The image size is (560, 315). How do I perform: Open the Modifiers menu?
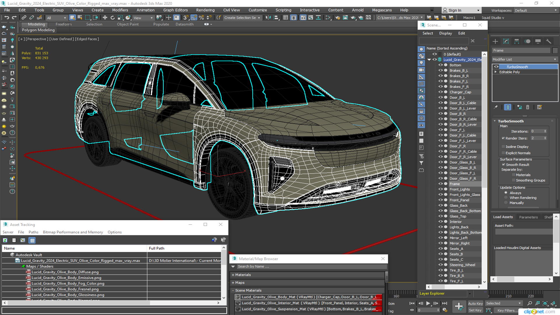click(x=120, y=10)
